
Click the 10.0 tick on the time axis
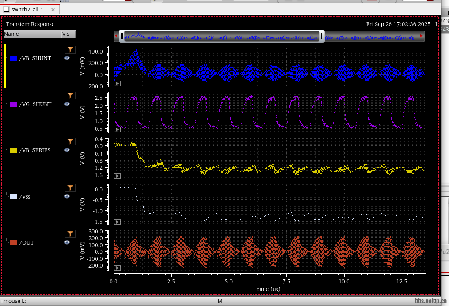pyautogui.click(x=344, y=281)
